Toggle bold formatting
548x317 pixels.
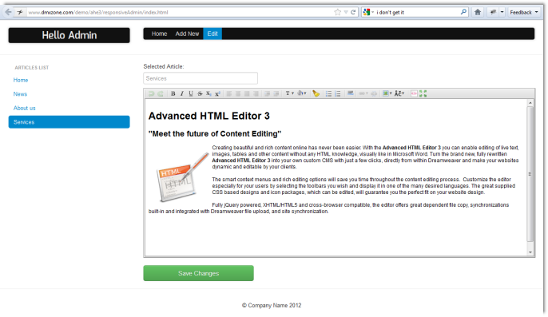pos(173,93)
